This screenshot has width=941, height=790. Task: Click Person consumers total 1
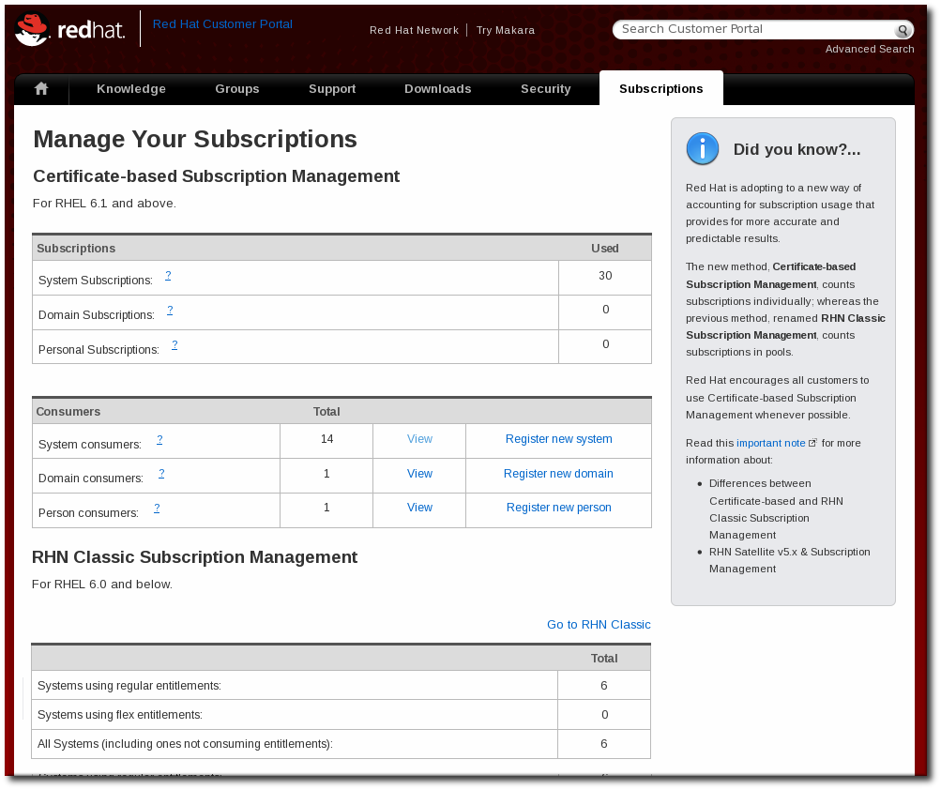(326, 508)
